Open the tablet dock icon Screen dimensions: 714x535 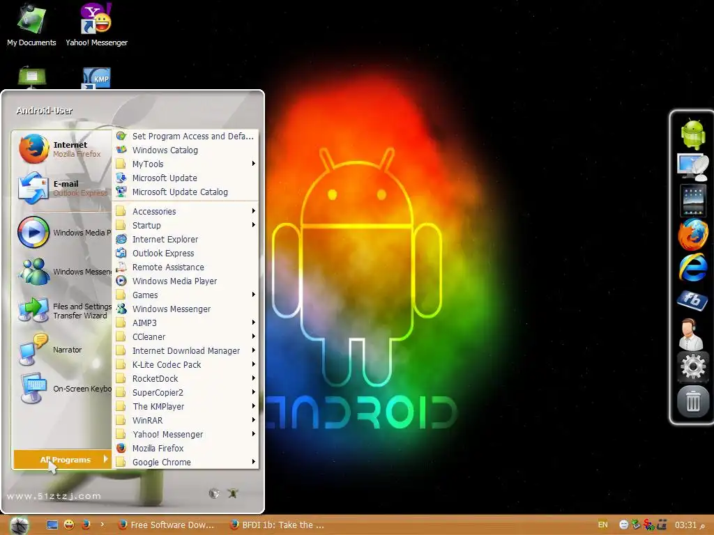click(692, 200)
